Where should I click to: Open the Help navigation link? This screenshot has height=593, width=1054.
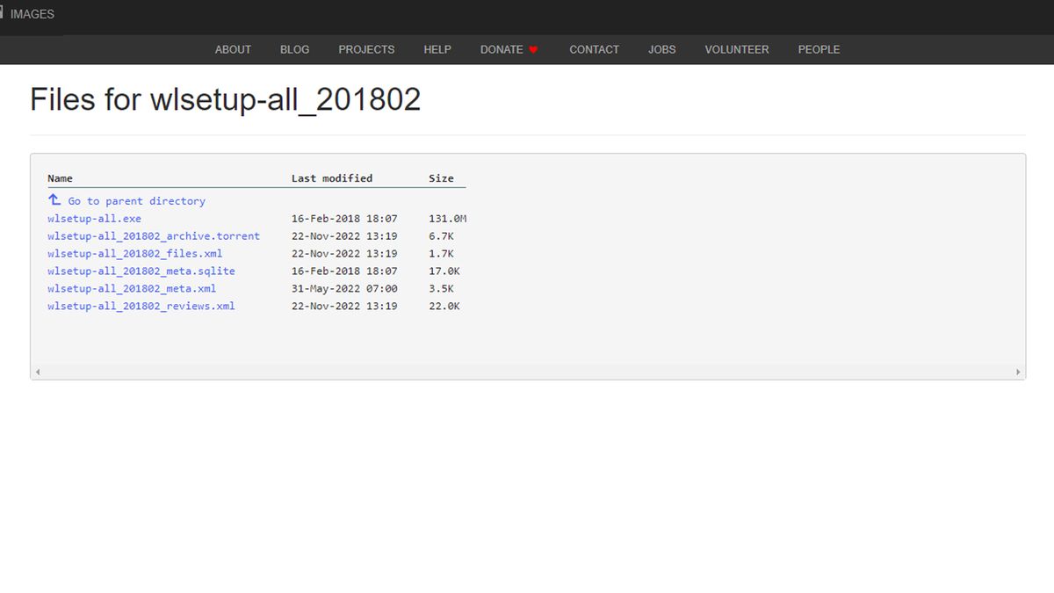tap(437, 50)
